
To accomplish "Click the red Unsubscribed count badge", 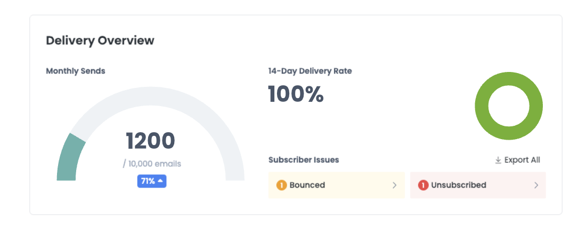I will point(424,185).
